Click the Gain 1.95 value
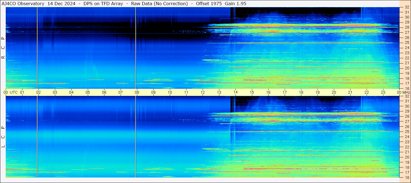 pos(235,4)
